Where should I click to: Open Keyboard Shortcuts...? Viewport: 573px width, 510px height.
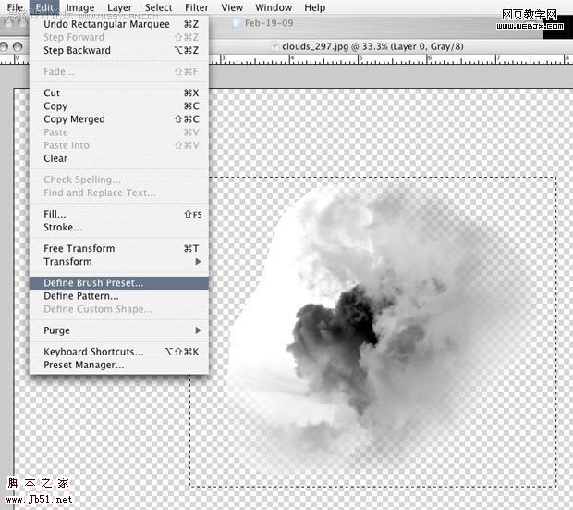[119, 352]
